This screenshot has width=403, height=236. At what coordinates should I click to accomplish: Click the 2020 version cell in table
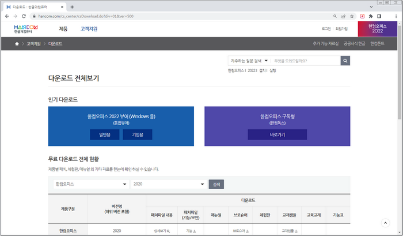point(117,231)
